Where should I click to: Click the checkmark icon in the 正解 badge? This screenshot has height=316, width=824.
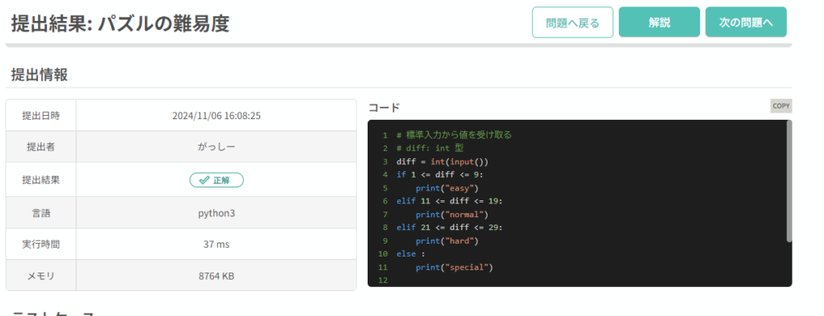tap(204, 181)
